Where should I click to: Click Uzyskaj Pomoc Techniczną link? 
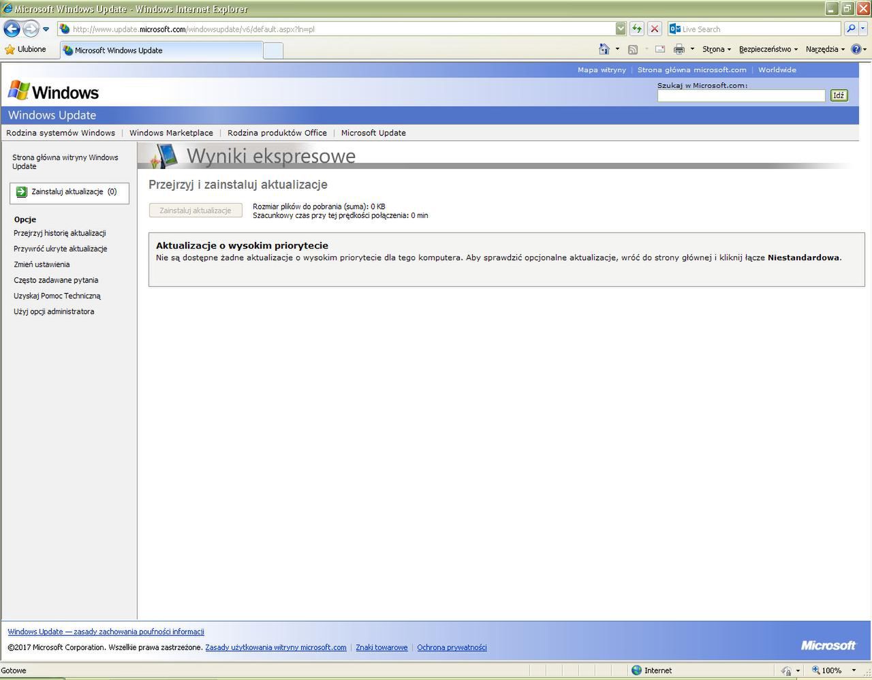[x=57, y=296]
